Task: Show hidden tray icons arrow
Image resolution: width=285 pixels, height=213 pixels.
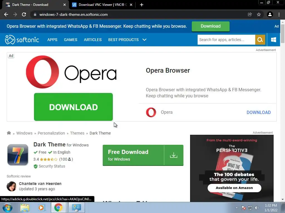Action: click(237, 208)
